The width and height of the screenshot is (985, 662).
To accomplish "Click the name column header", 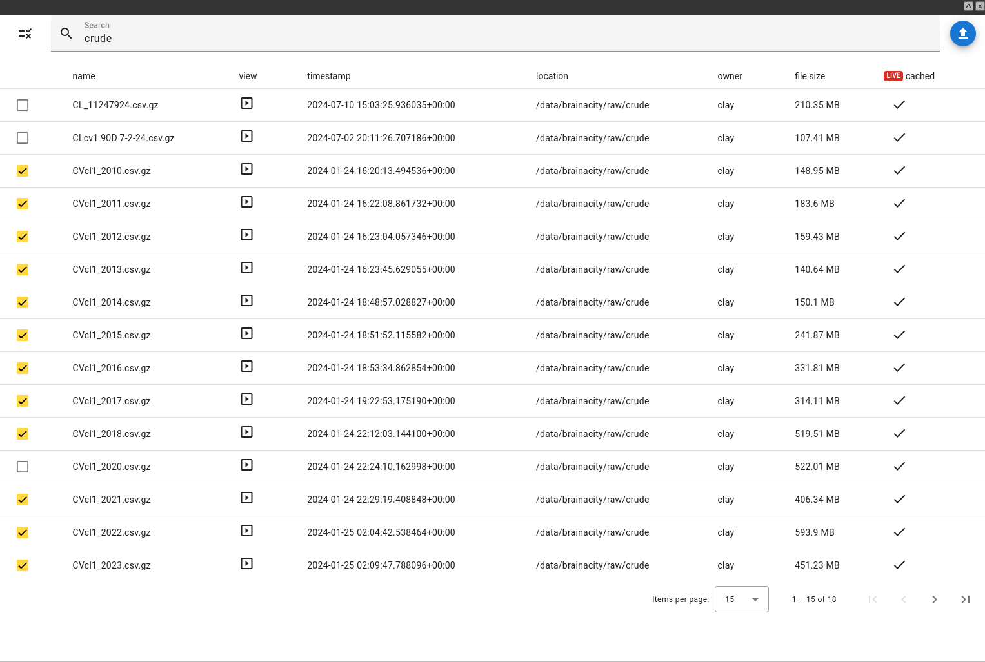I will (84, 76).
